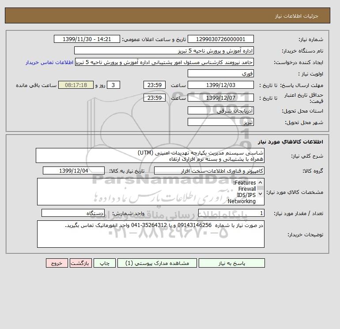This screenshot has width=340, height=329.
Task: Click response deadline time 23:59 field
Action: click(x=155, y=85)
